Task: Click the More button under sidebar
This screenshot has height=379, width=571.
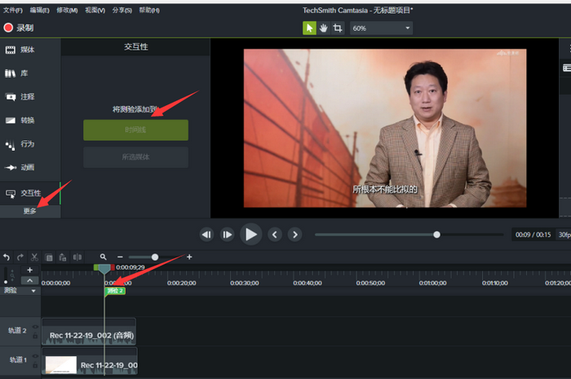Action: pos(30,211)
